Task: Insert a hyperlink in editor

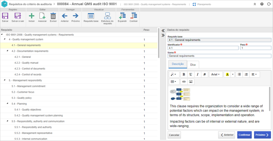Action: coord(184,81)
